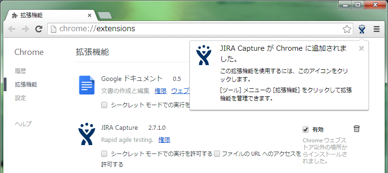Bookmark this page with the star icon
The width and height of the screenshot is (388, 173).
(347, 29)
